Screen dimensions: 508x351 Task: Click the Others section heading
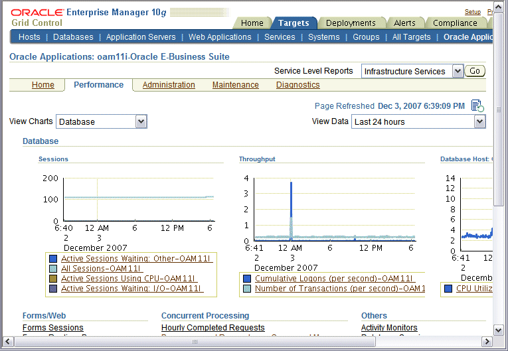(x=374, y=316)
